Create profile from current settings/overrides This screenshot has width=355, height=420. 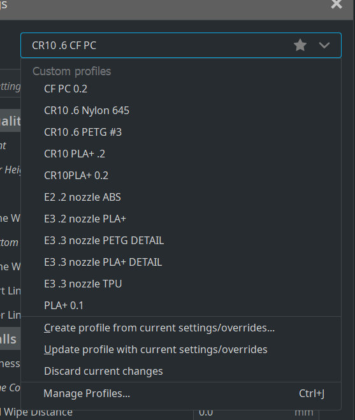[x=181, y=328]
